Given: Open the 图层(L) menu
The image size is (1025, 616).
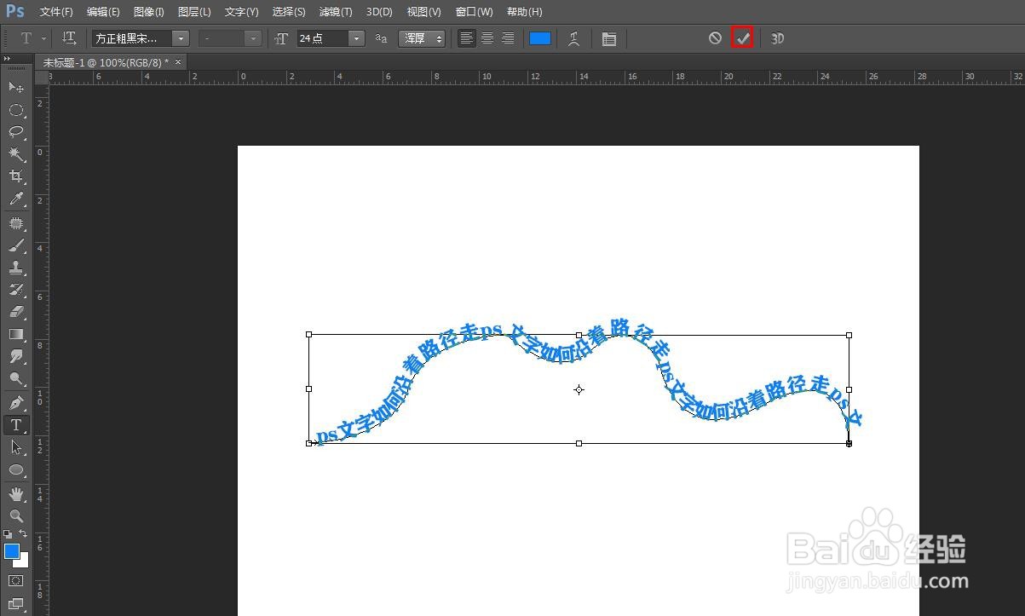Looking at the screenshot, I should point(194,12).
